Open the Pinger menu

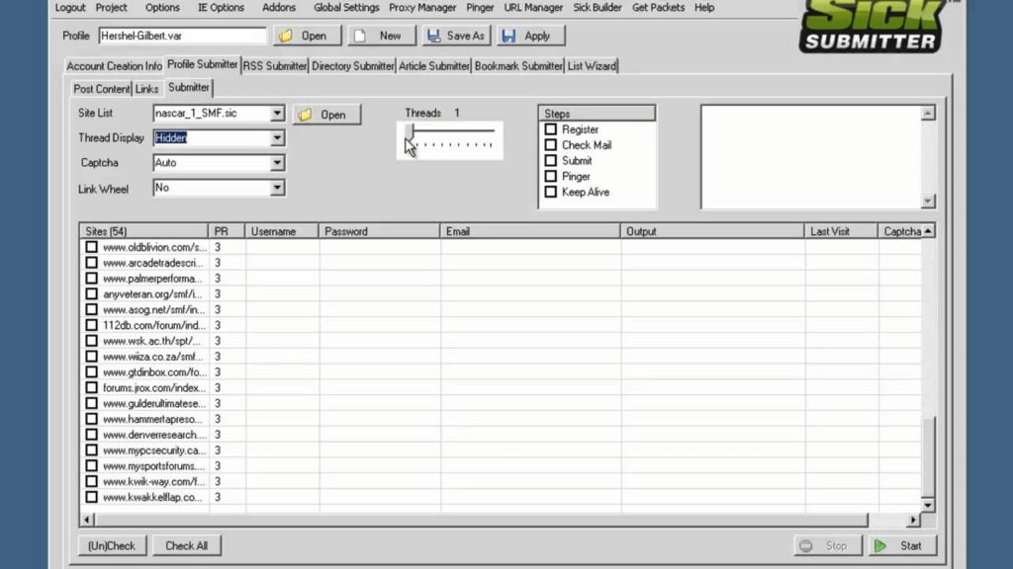coord(480,8)
